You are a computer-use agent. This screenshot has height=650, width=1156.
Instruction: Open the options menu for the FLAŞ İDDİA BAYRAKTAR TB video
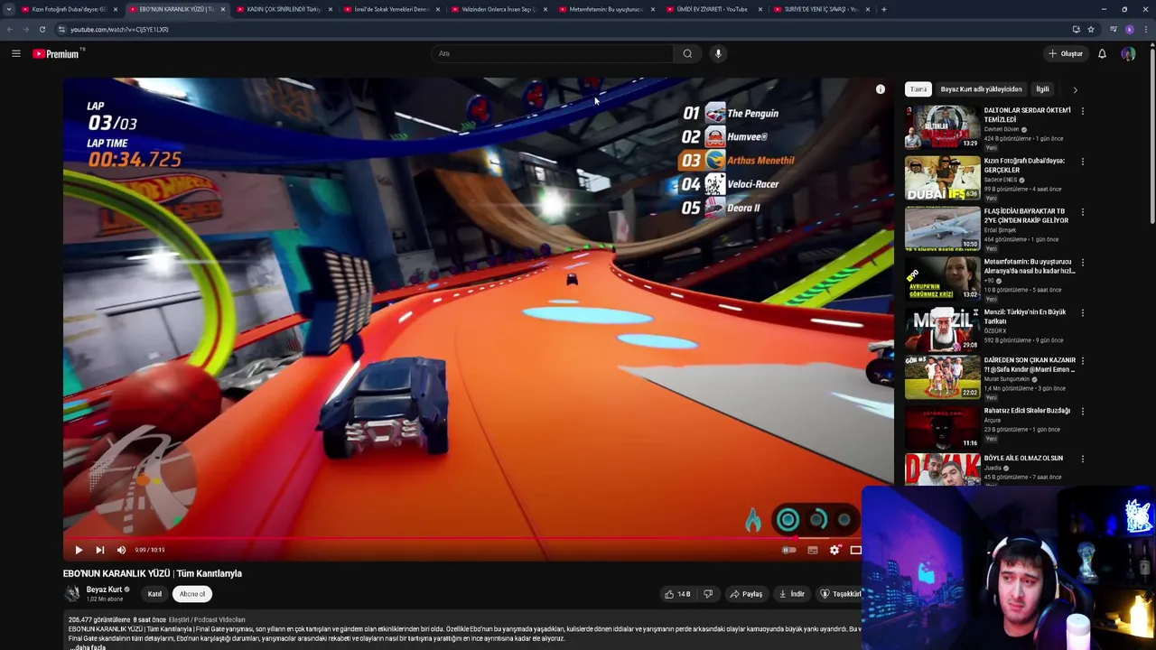pyautogui.click(x=1083, y=212)
